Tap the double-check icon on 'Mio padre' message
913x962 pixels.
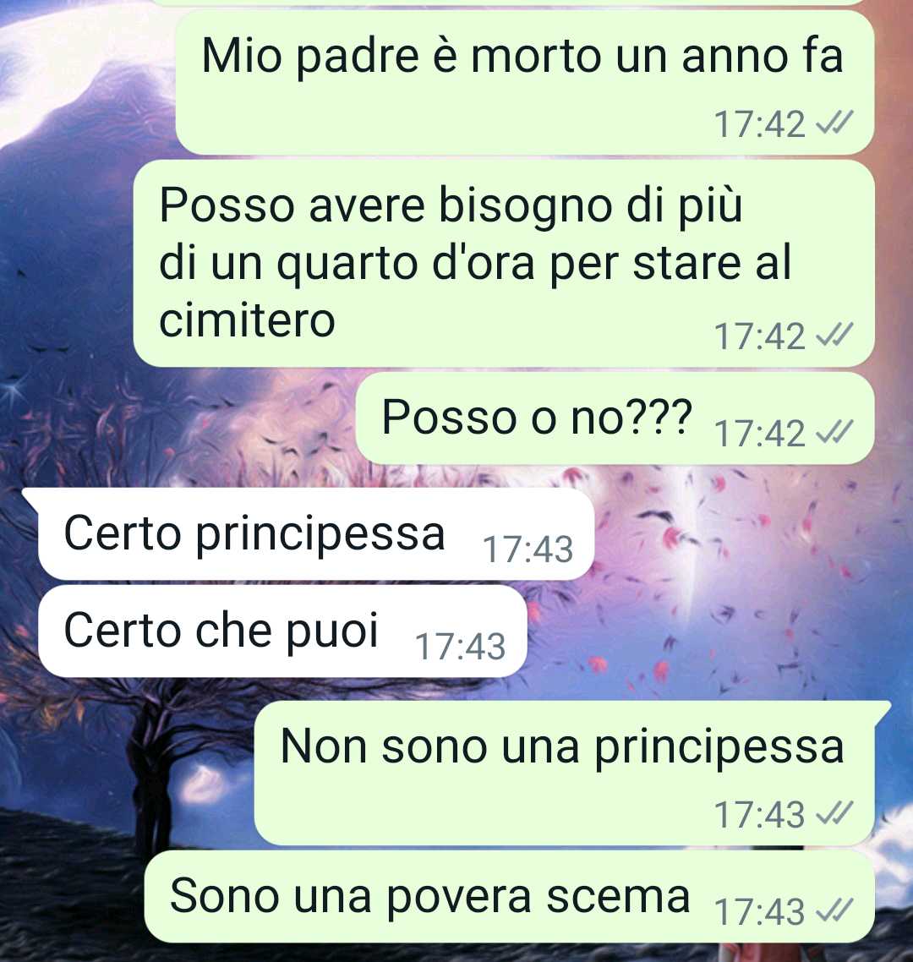click(834, 123)
